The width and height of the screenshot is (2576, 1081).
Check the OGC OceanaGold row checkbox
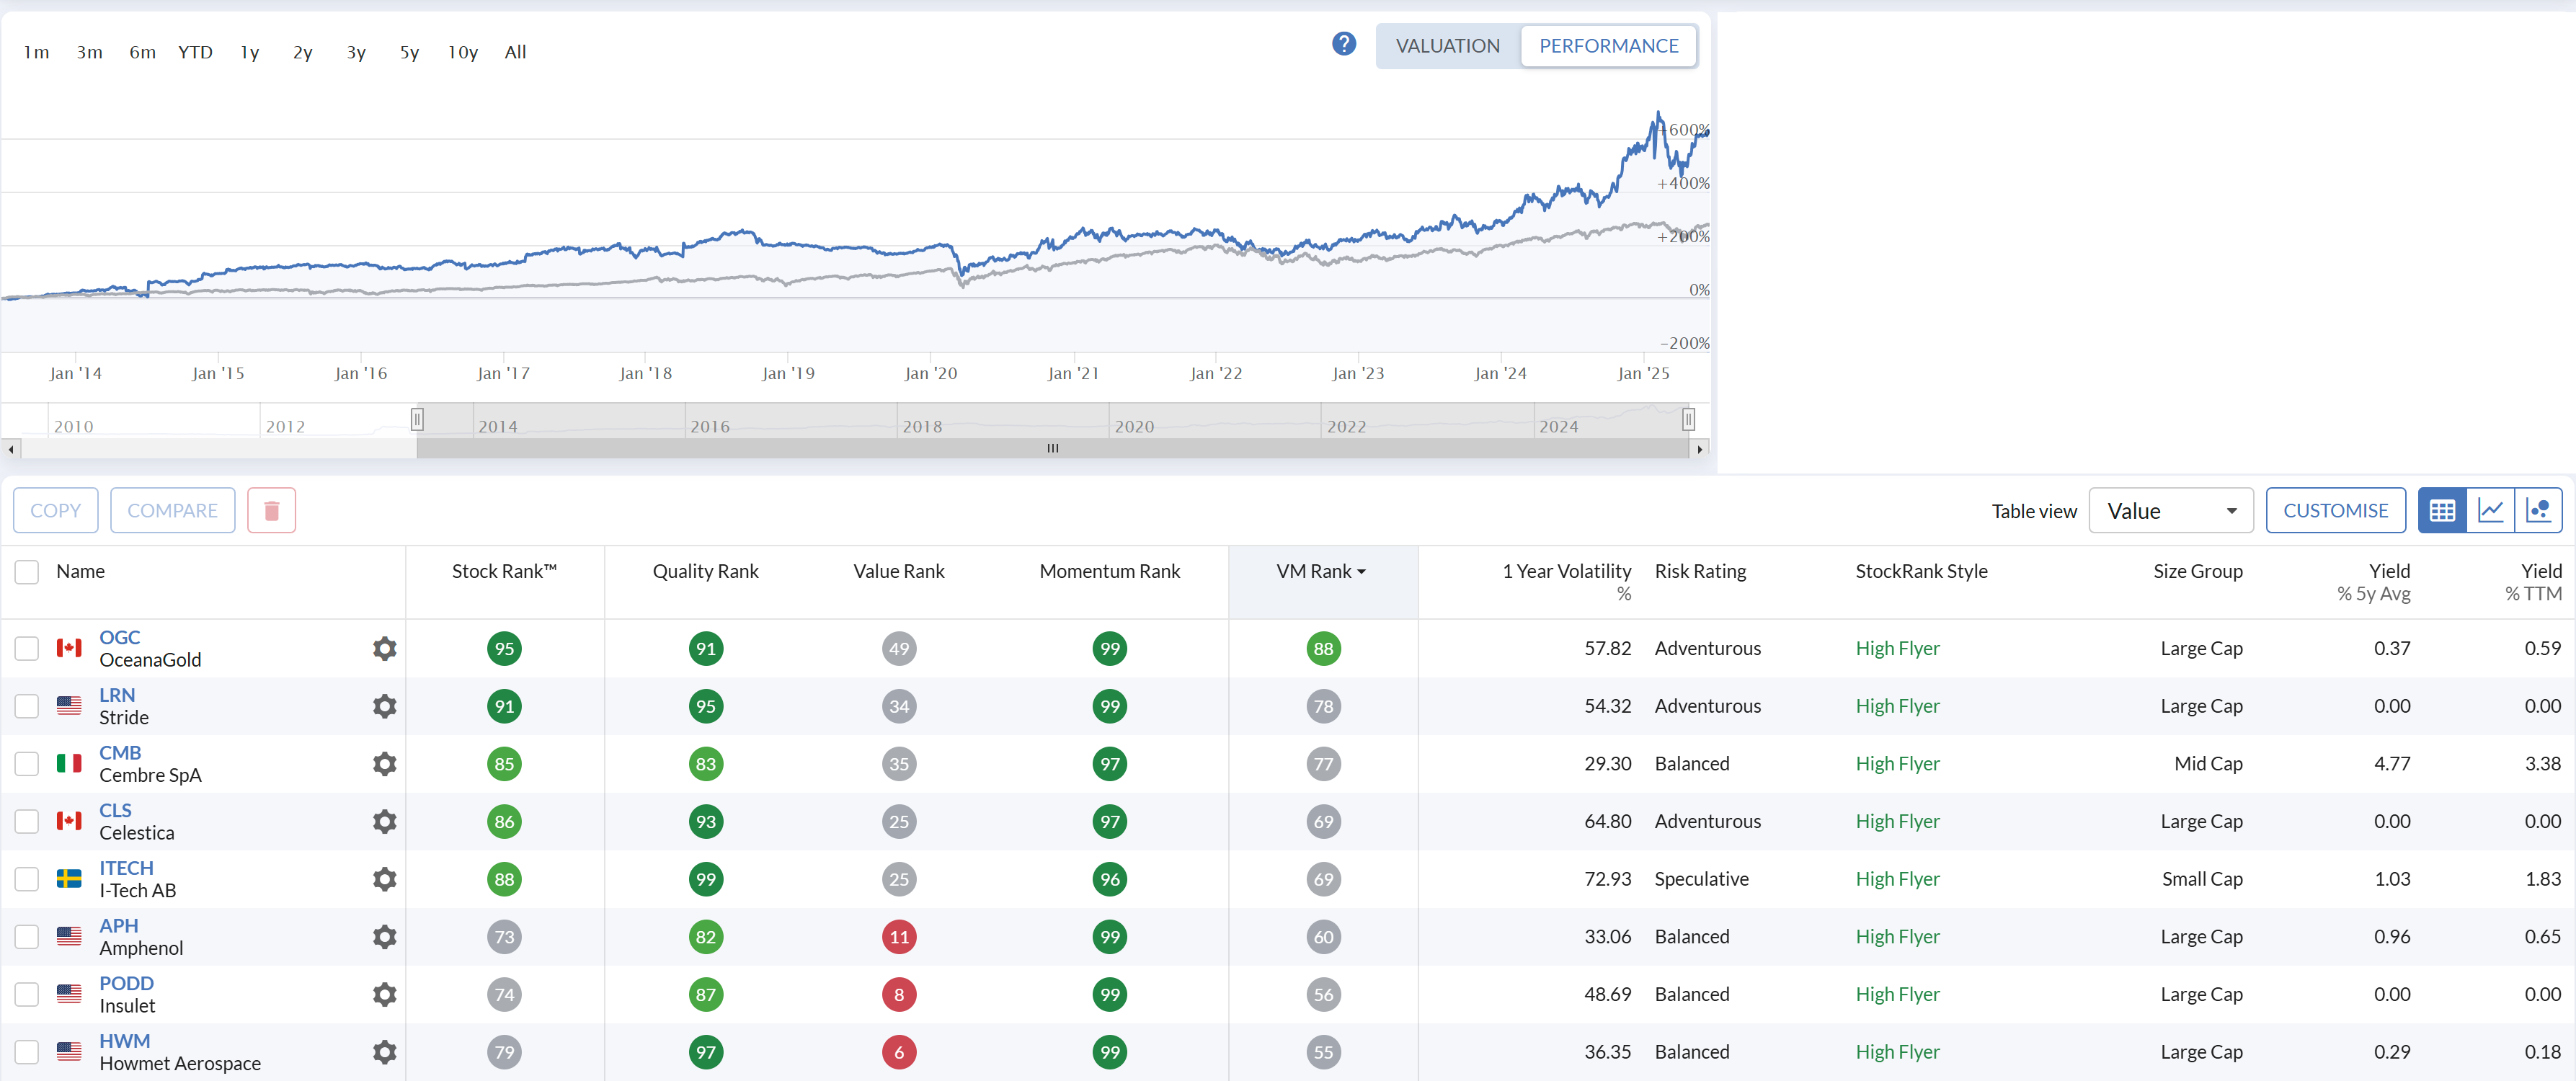tap(27, 649)
